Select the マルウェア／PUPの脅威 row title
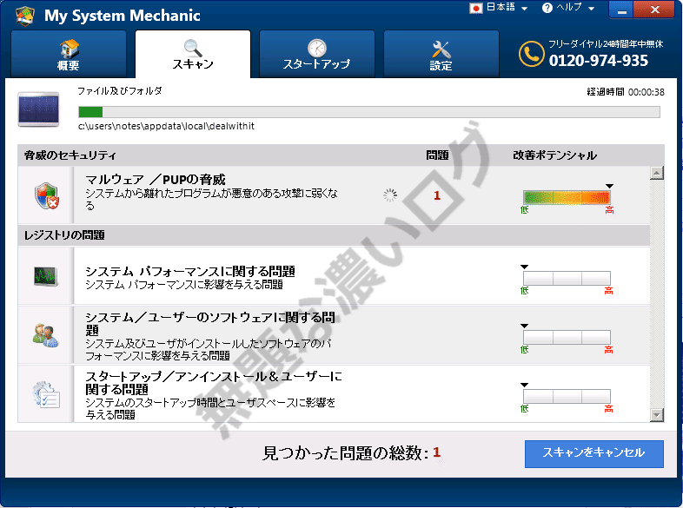This screenshot has width=683, height=508. [x=156, y=180]
